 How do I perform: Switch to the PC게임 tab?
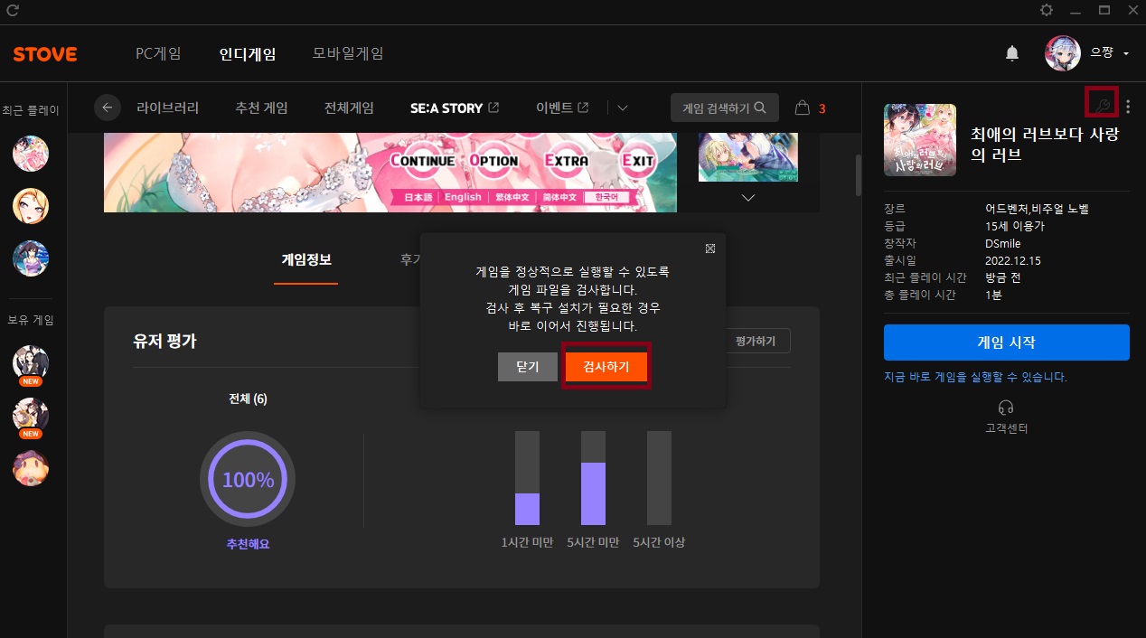tap(158, 53)
